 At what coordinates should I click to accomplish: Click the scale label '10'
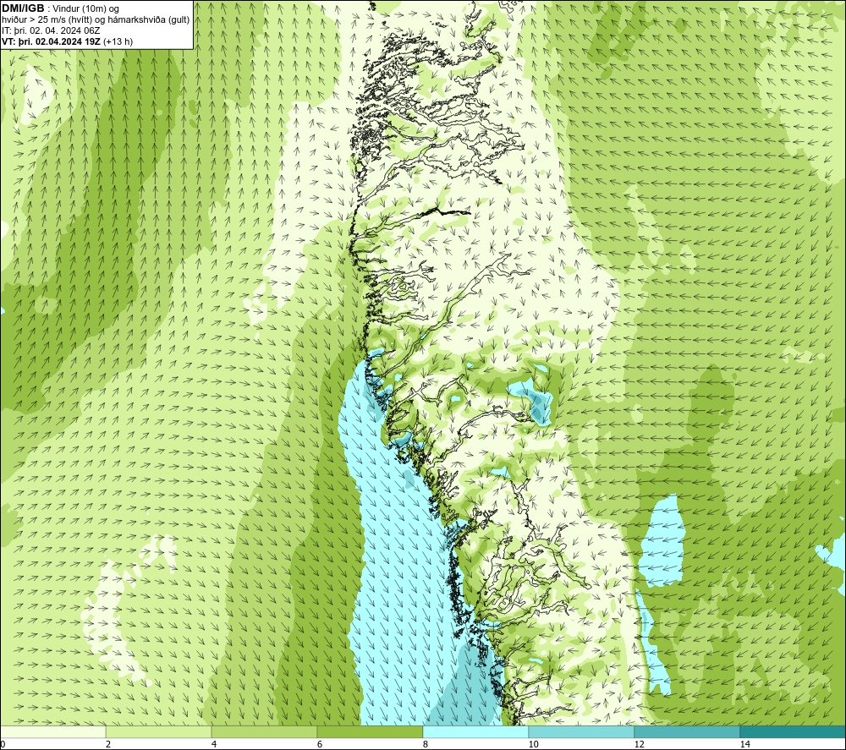533,744
